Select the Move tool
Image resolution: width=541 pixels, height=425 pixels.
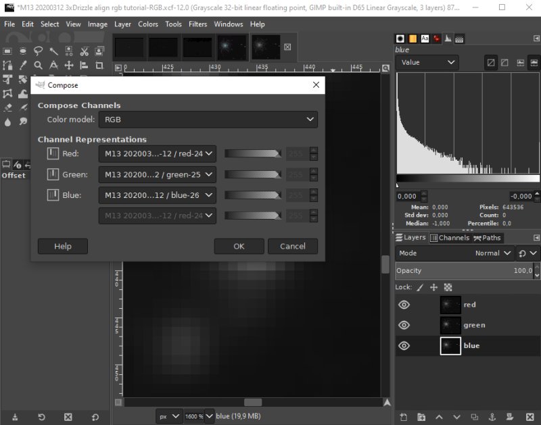pos(69,65)
